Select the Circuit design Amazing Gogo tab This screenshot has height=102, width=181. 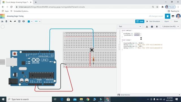coord(17,2)
